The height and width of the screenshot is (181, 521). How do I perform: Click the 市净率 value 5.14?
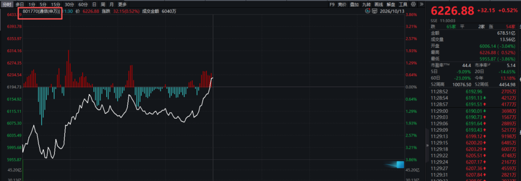pyautogui.click(x=511, y=65)
